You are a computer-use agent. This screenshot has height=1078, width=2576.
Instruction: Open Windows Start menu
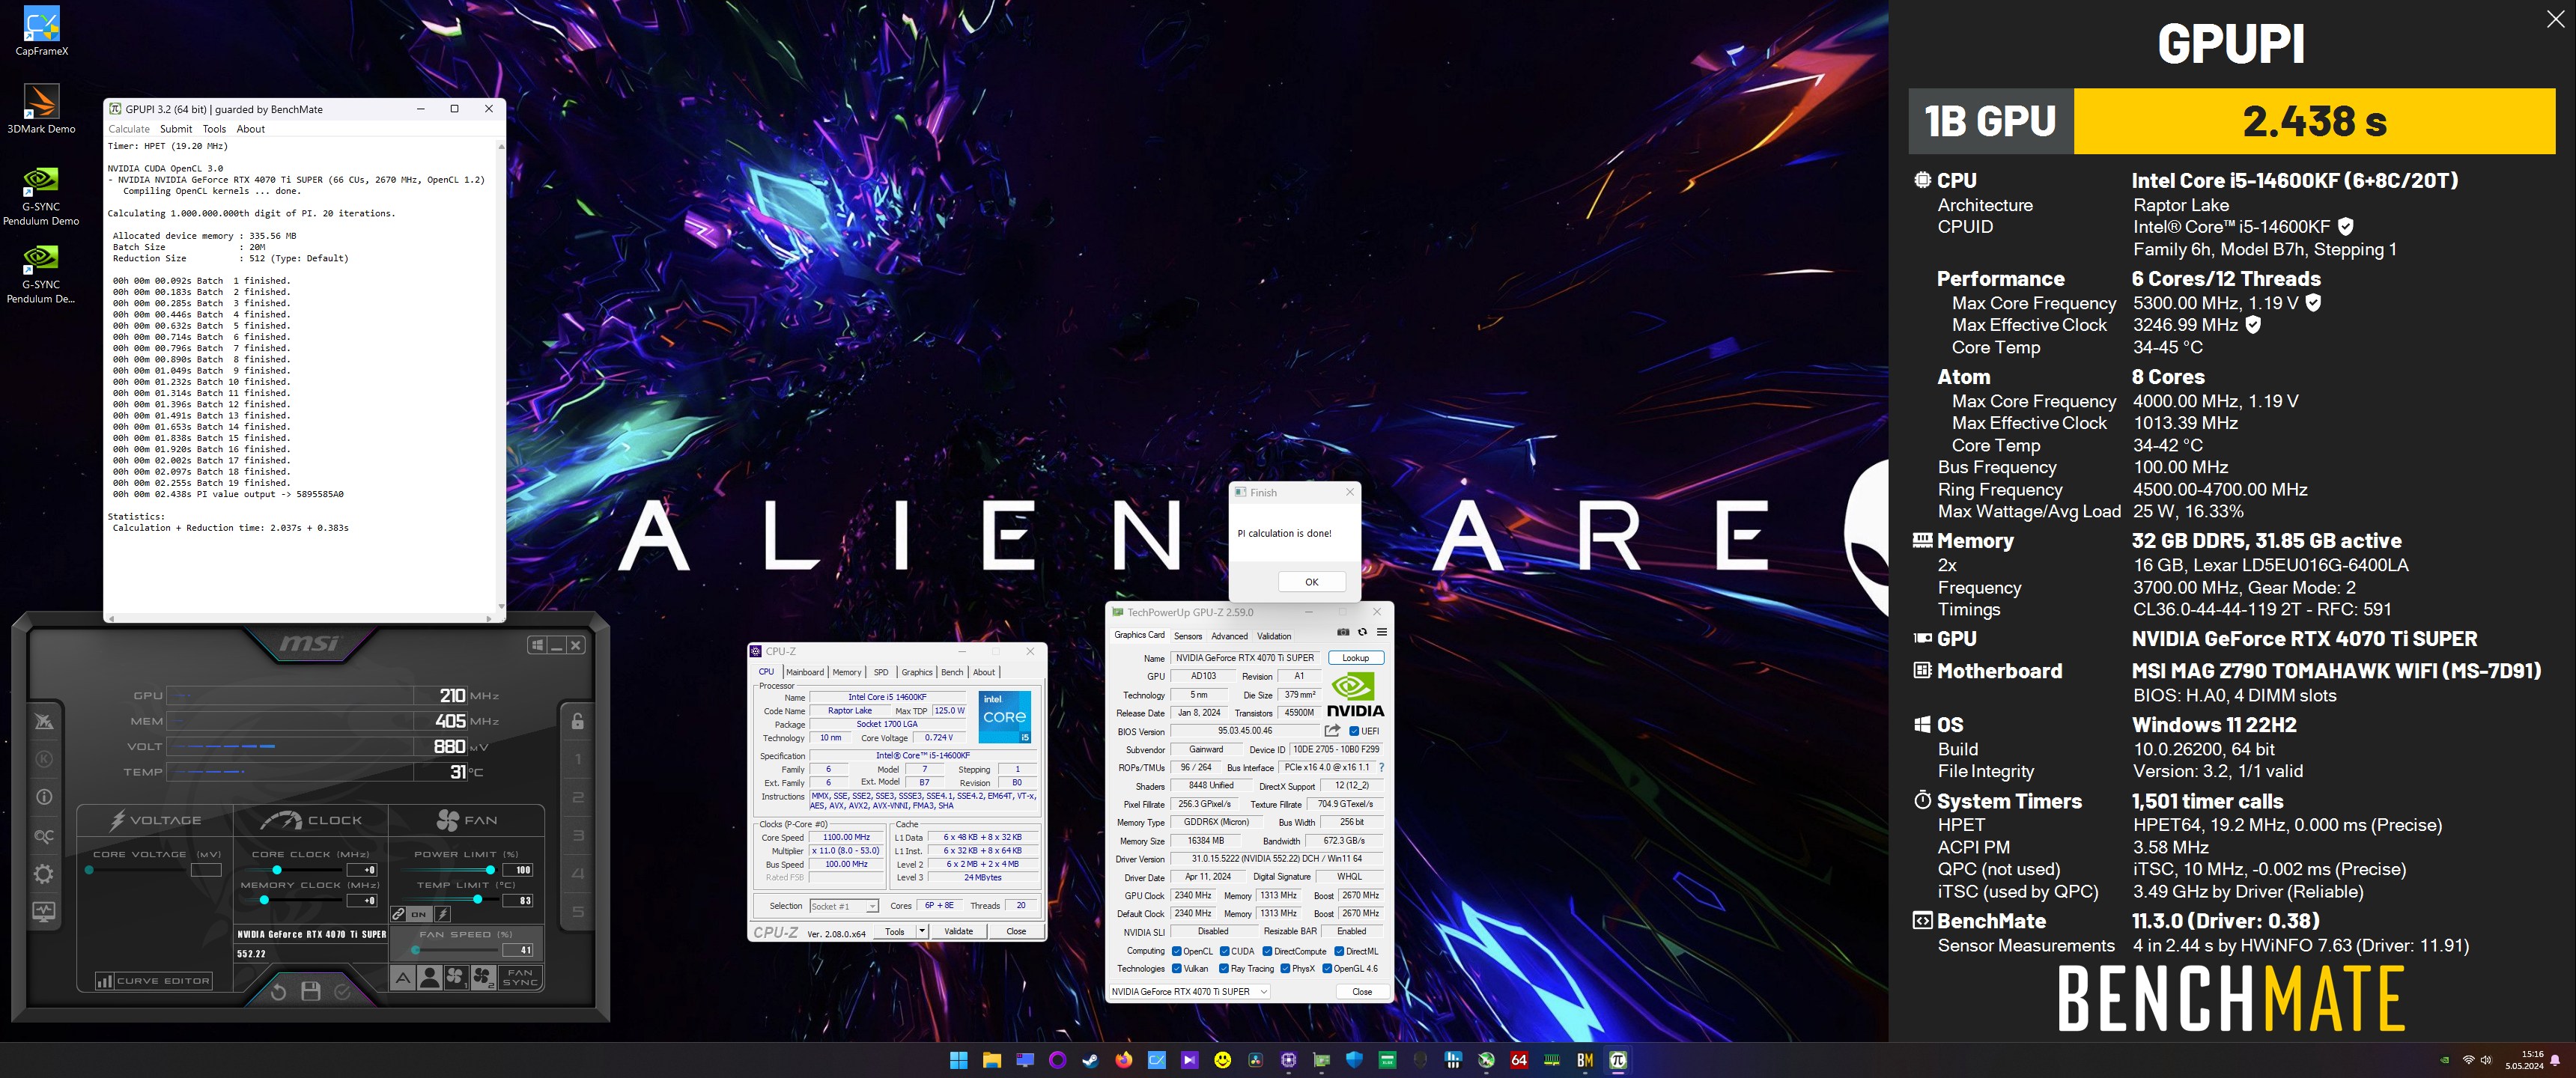click(x=958, y=1060)
